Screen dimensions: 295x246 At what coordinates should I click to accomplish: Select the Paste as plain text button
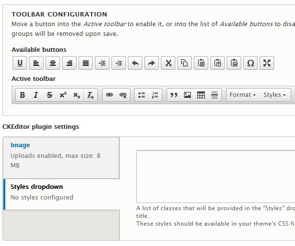[x=217, y=63]
